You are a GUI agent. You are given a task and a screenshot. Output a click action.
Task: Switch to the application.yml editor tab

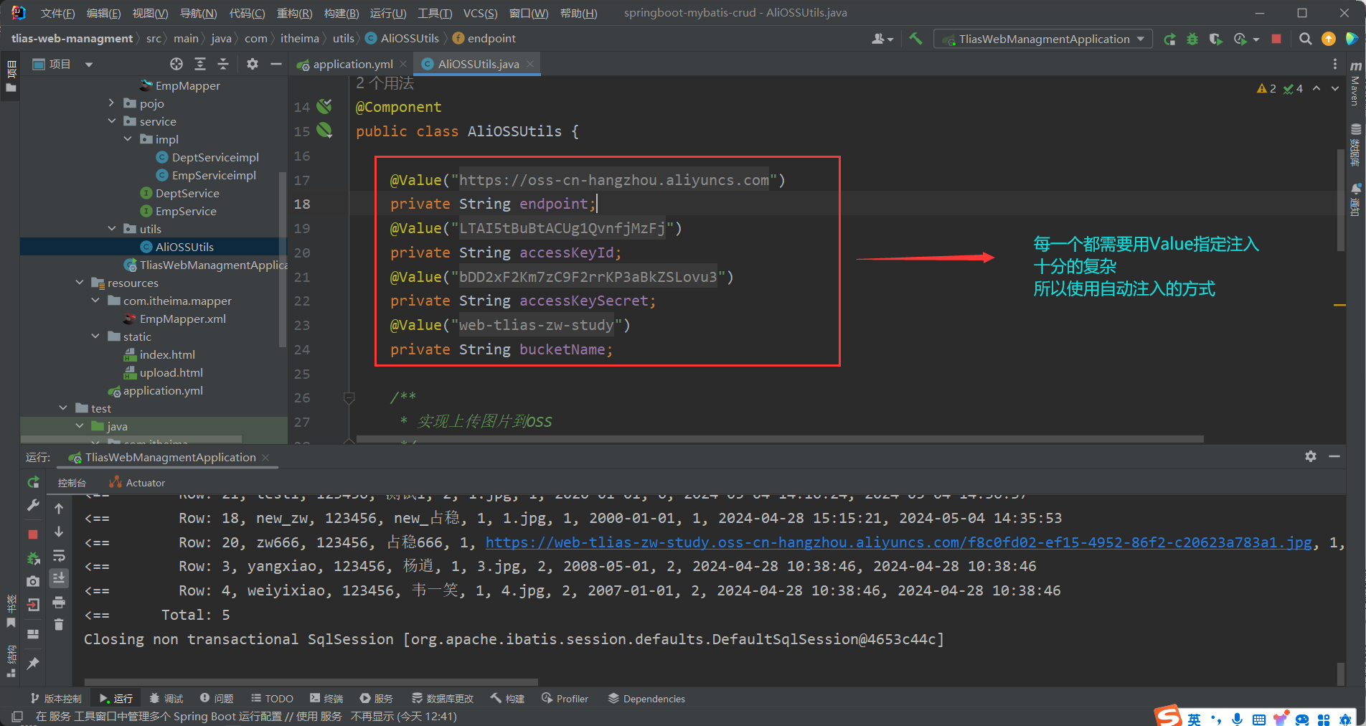tap(352, 64)
